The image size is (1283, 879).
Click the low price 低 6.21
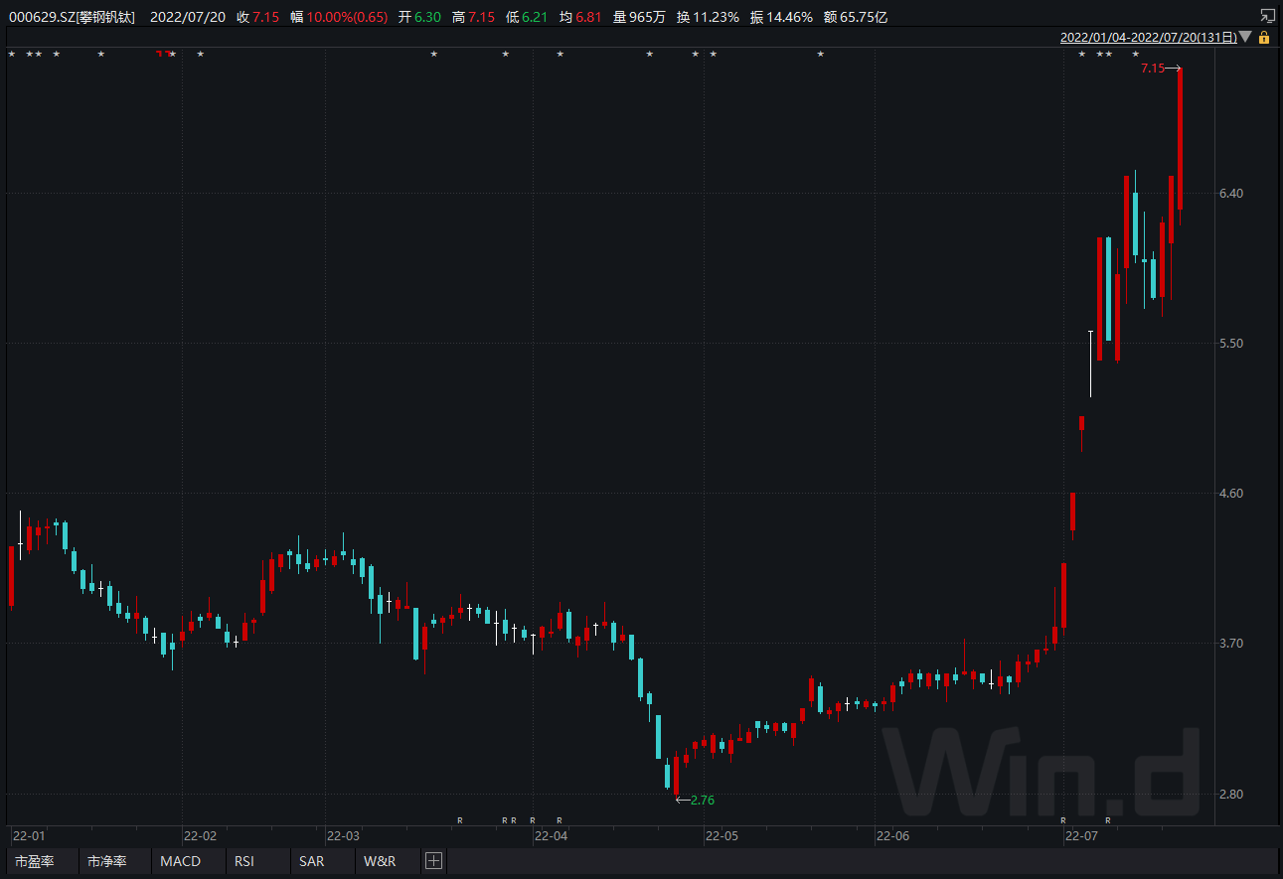527,17
